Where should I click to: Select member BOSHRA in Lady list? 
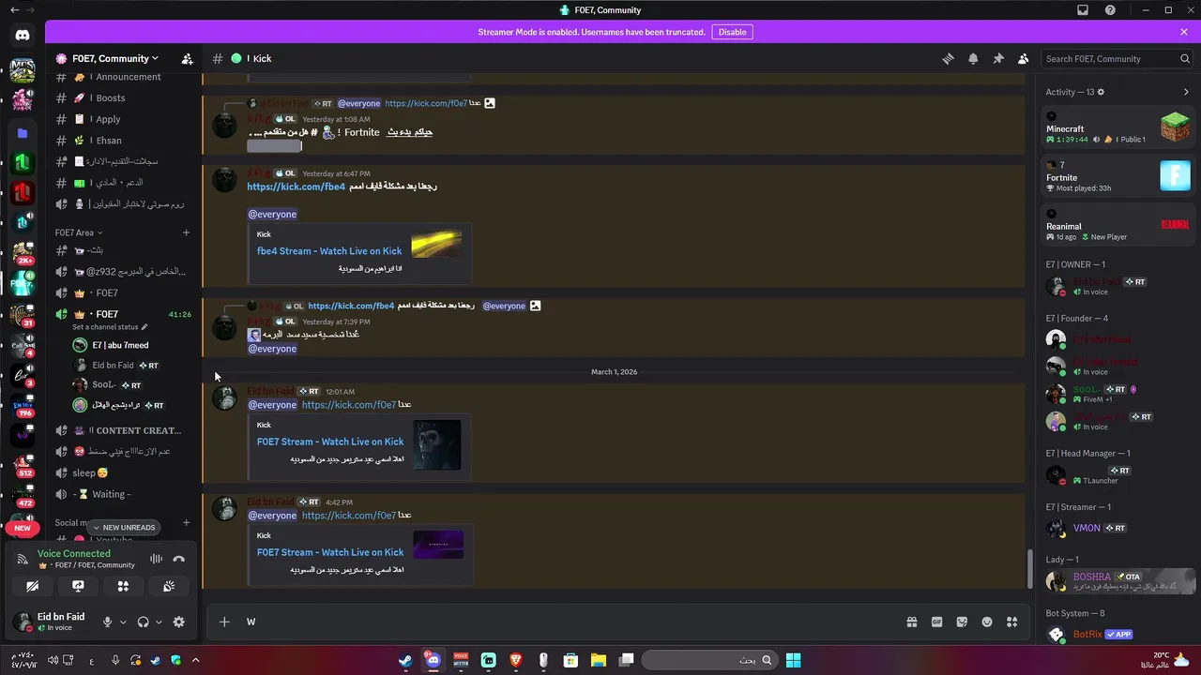1118,582
